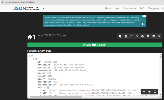This screenshot has height=100, width=164.
Task: Open the FAQ page
Action: pos(142,8)
